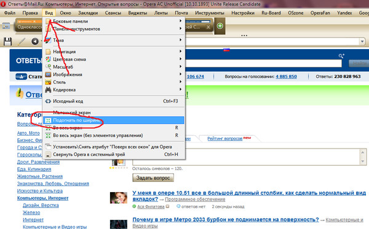Click the tray icon beside Свернуть Opera
Image resolution: width=369 pixels, height=229 pixels.
pos(48,155)
